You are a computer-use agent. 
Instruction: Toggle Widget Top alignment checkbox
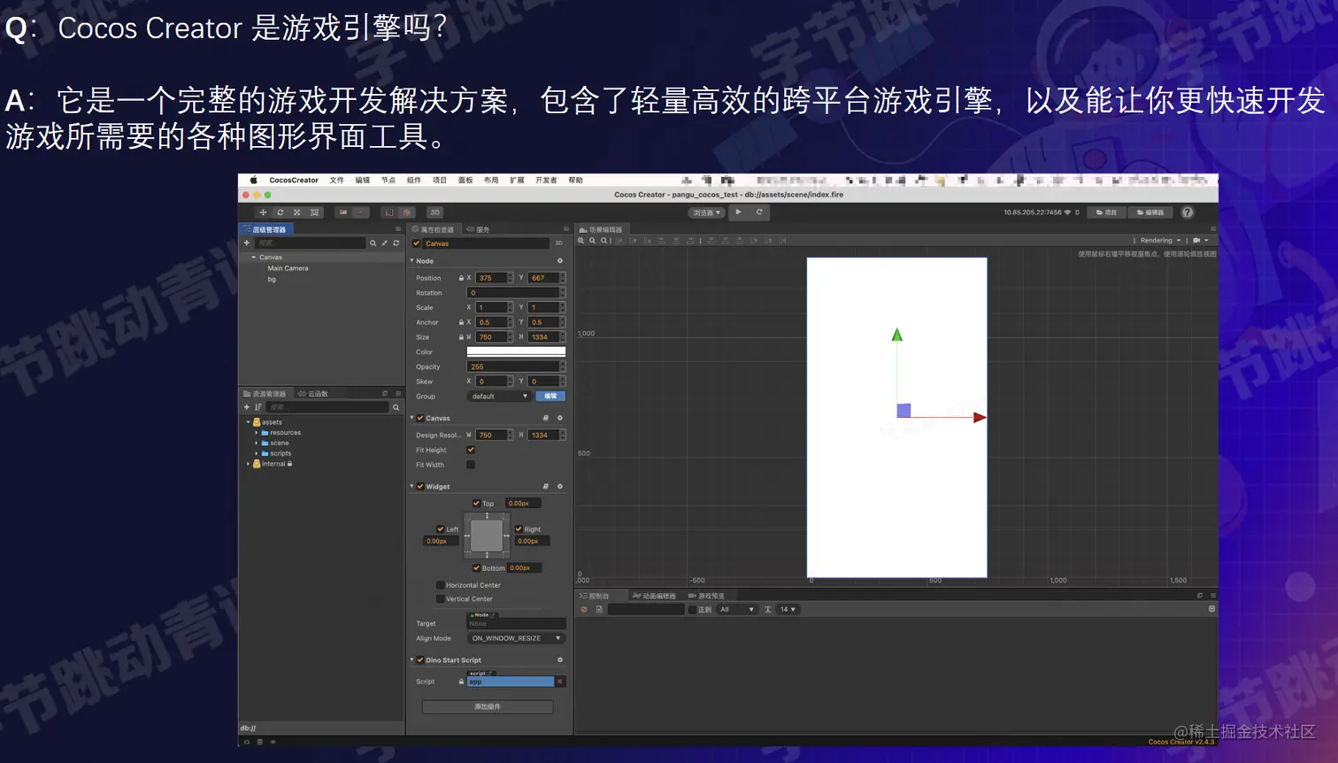(476, 503)
